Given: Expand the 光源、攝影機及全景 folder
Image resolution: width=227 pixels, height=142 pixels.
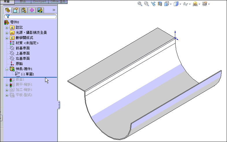Looking at the screenshot, I should 7,33.
